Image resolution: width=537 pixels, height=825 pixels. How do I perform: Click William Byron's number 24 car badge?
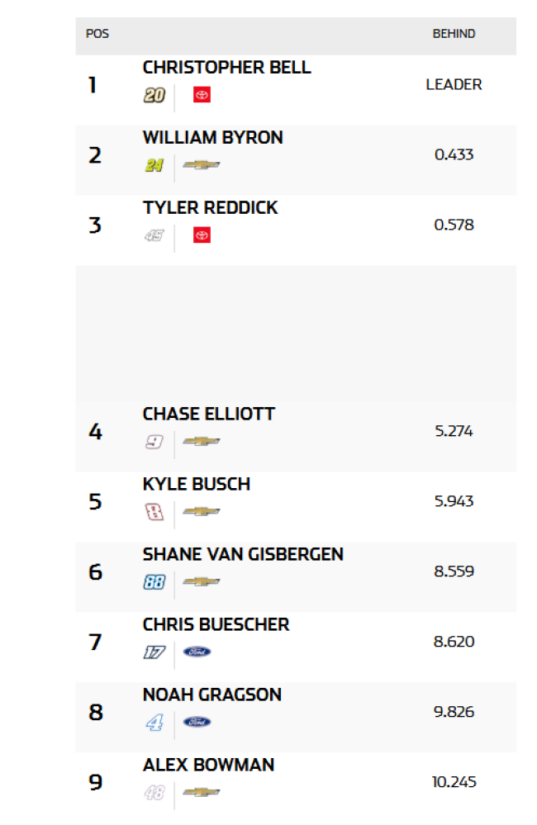tap(154, 165)
